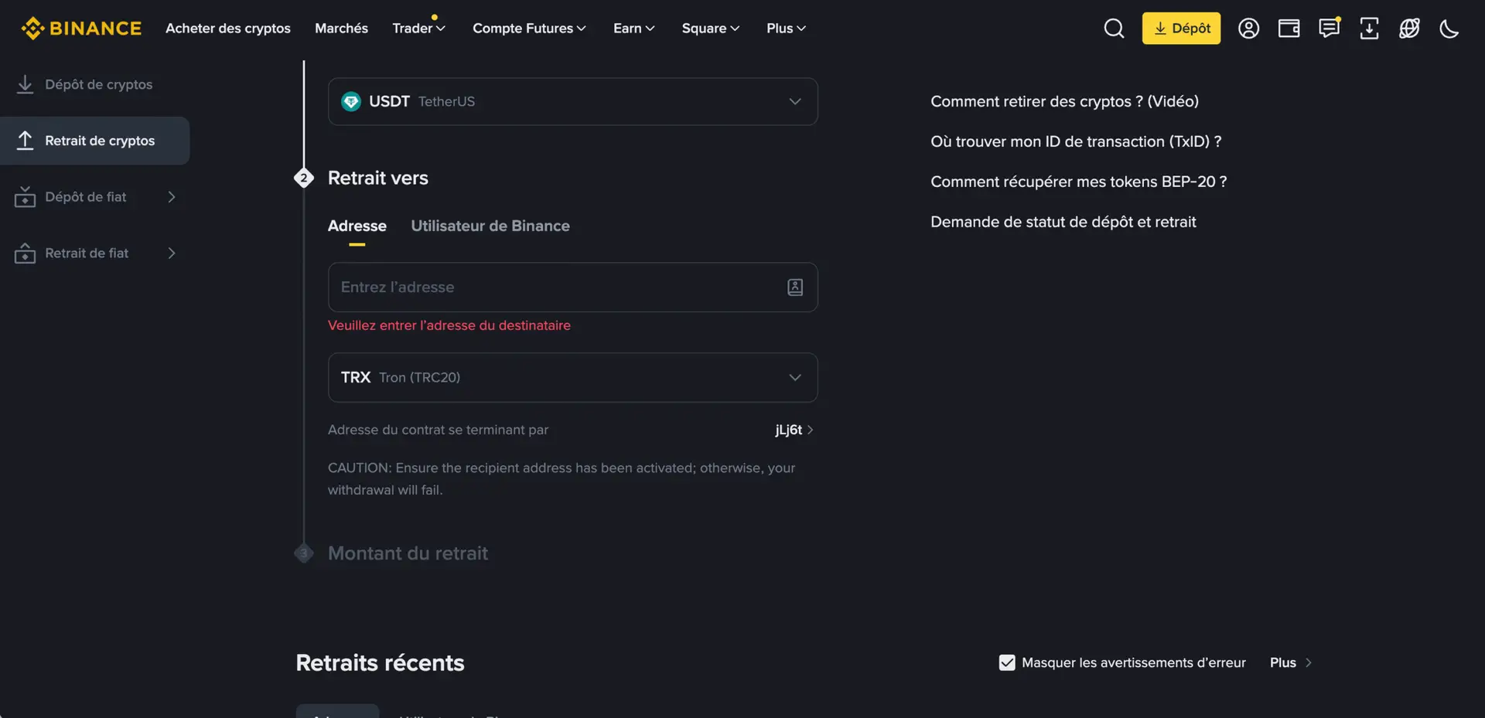Open the wallet icon in header
Screen dimensions: 1485x718
(x=1289, y=29)
